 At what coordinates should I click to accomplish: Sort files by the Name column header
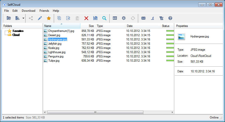[62, 26]
